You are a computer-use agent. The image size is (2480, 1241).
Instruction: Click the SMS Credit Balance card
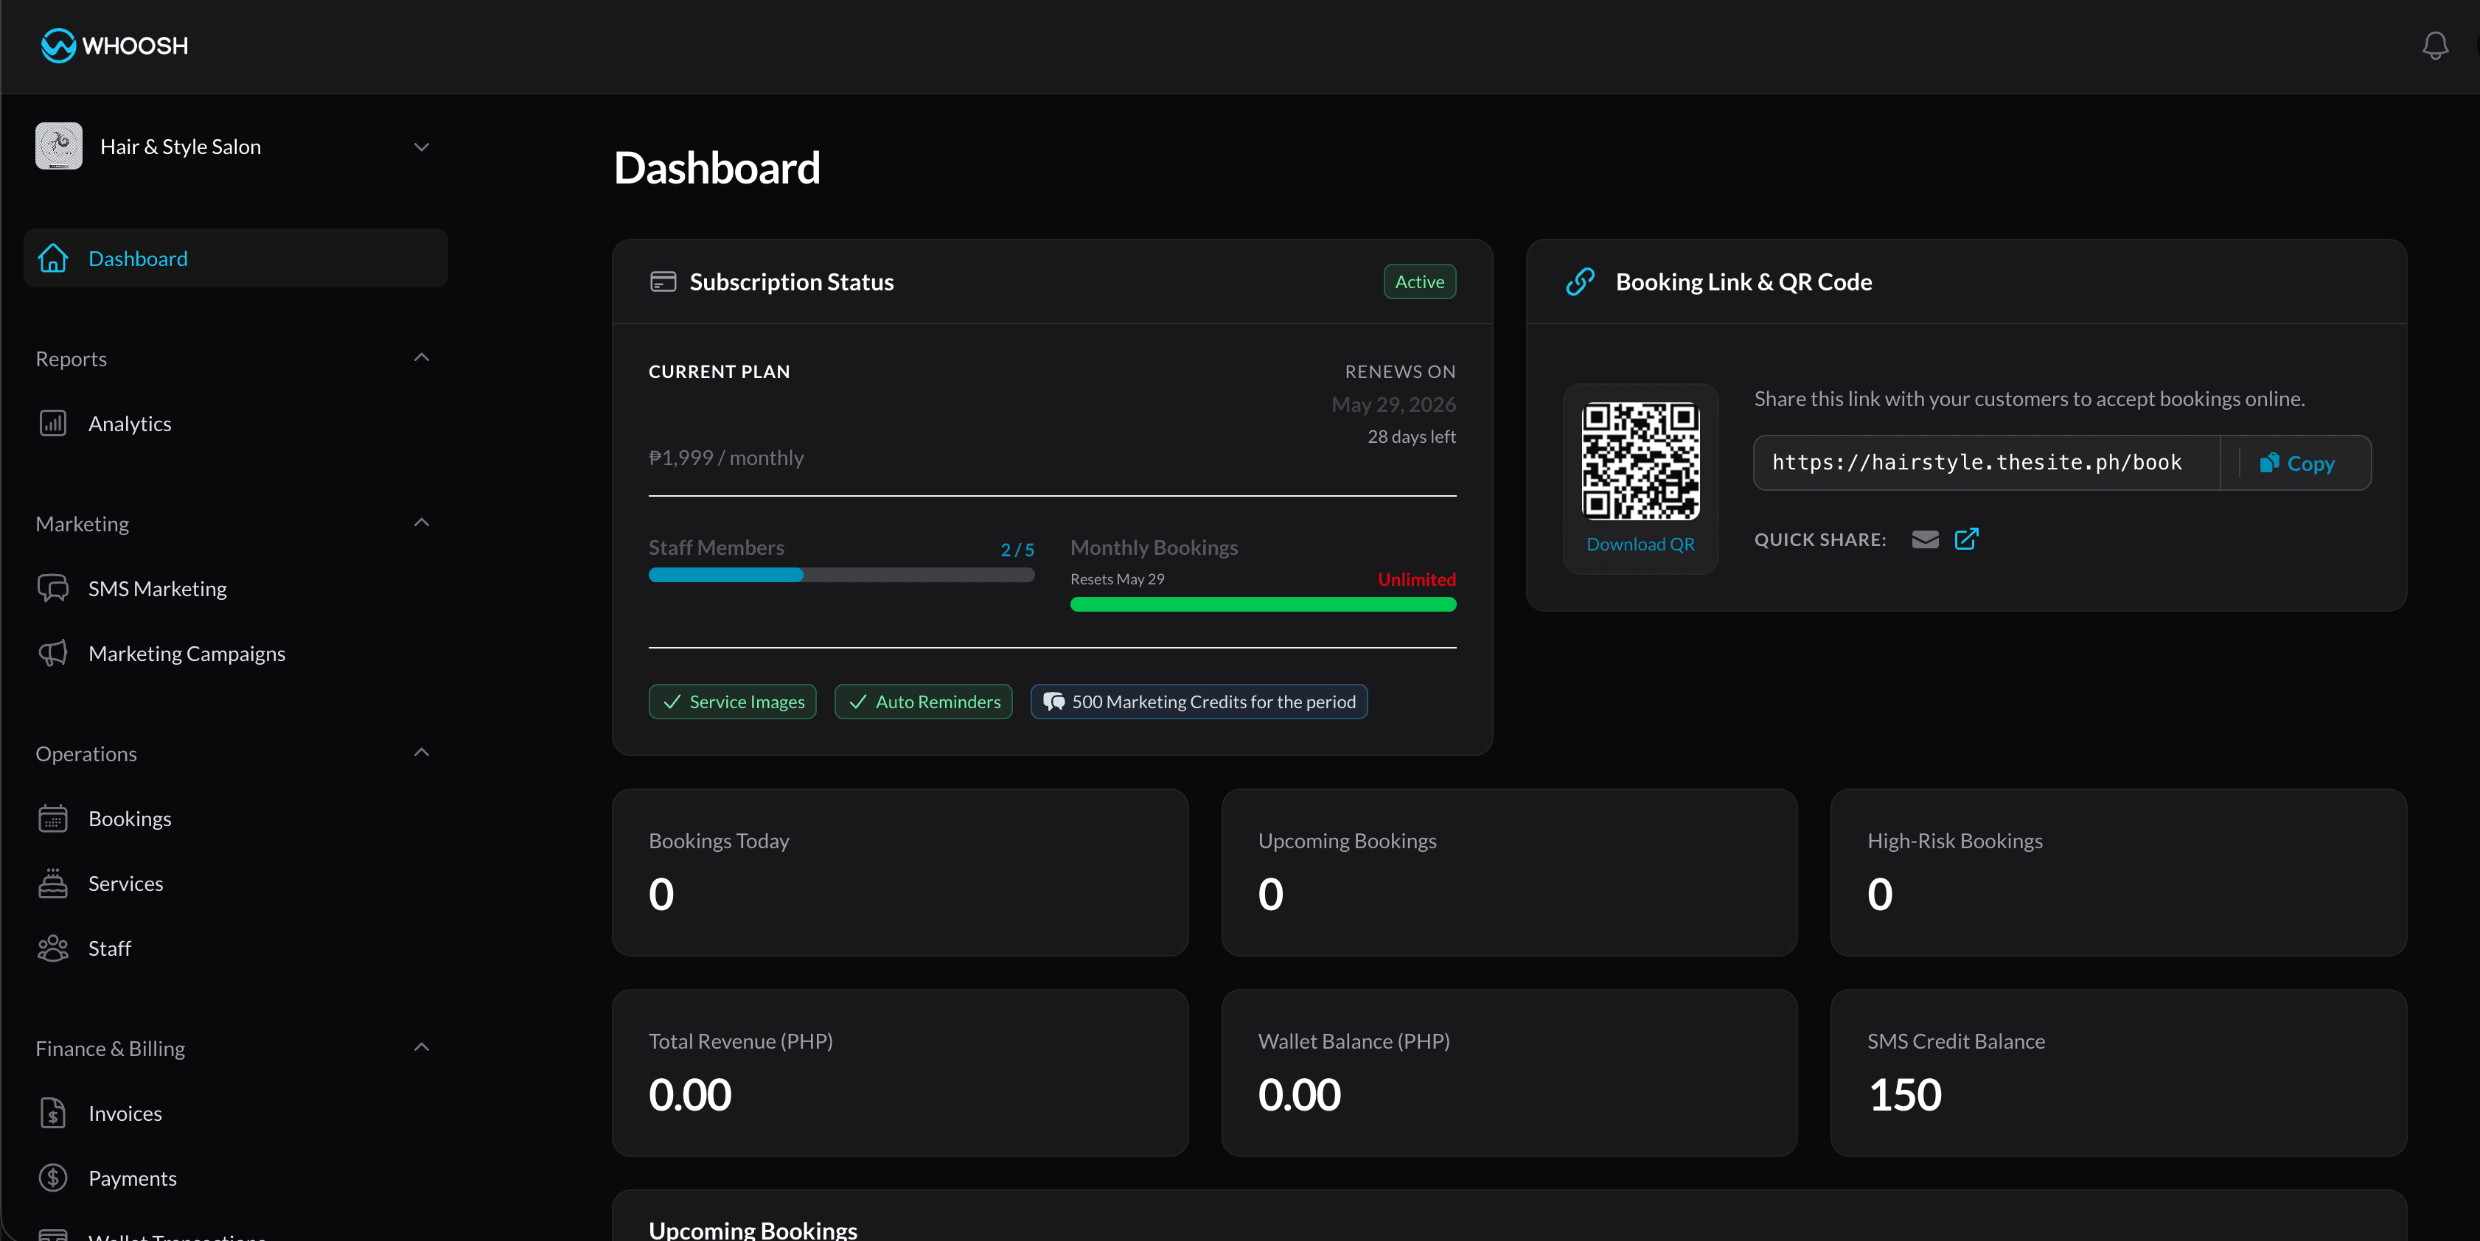pos(2119,1073)
